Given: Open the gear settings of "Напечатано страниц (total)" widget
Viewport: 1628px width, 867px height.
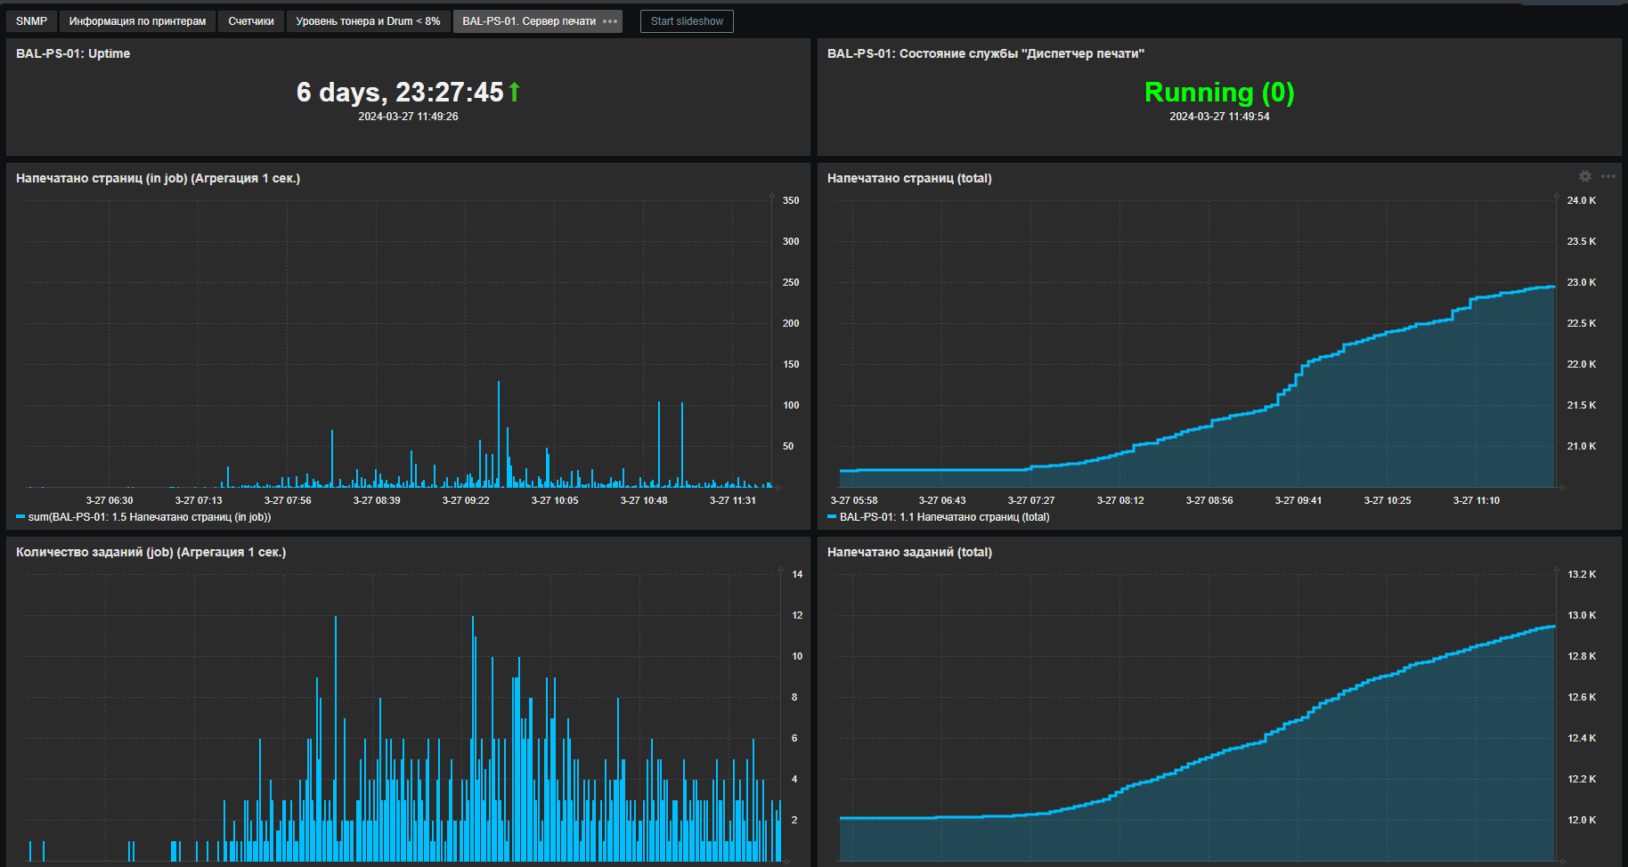Looking at the screenshot, I should click(1585, 176).
